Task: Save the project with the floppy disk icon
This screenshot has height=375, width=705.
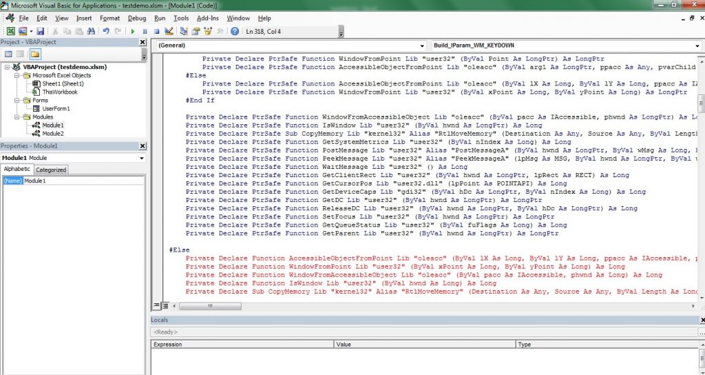Action: (41, 32)
